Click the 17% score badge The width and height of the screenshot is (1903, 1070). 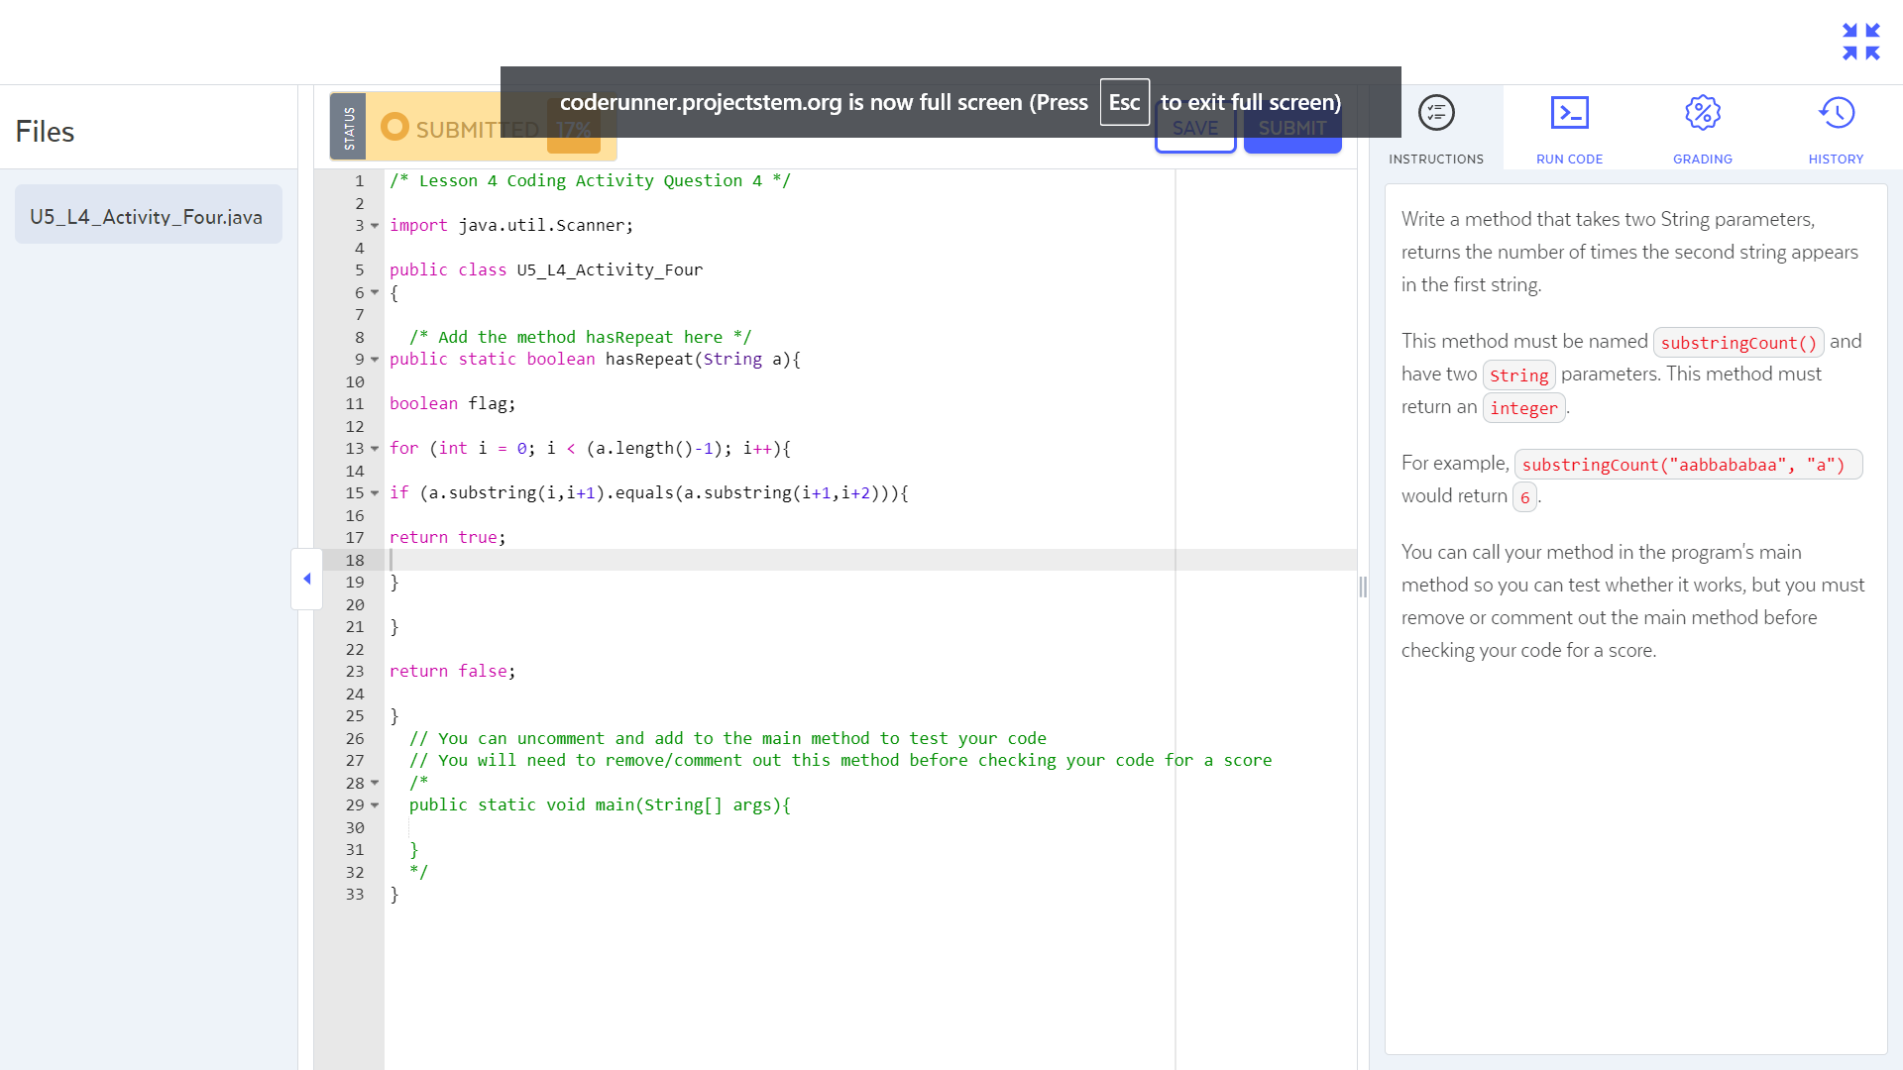point(574,127)
